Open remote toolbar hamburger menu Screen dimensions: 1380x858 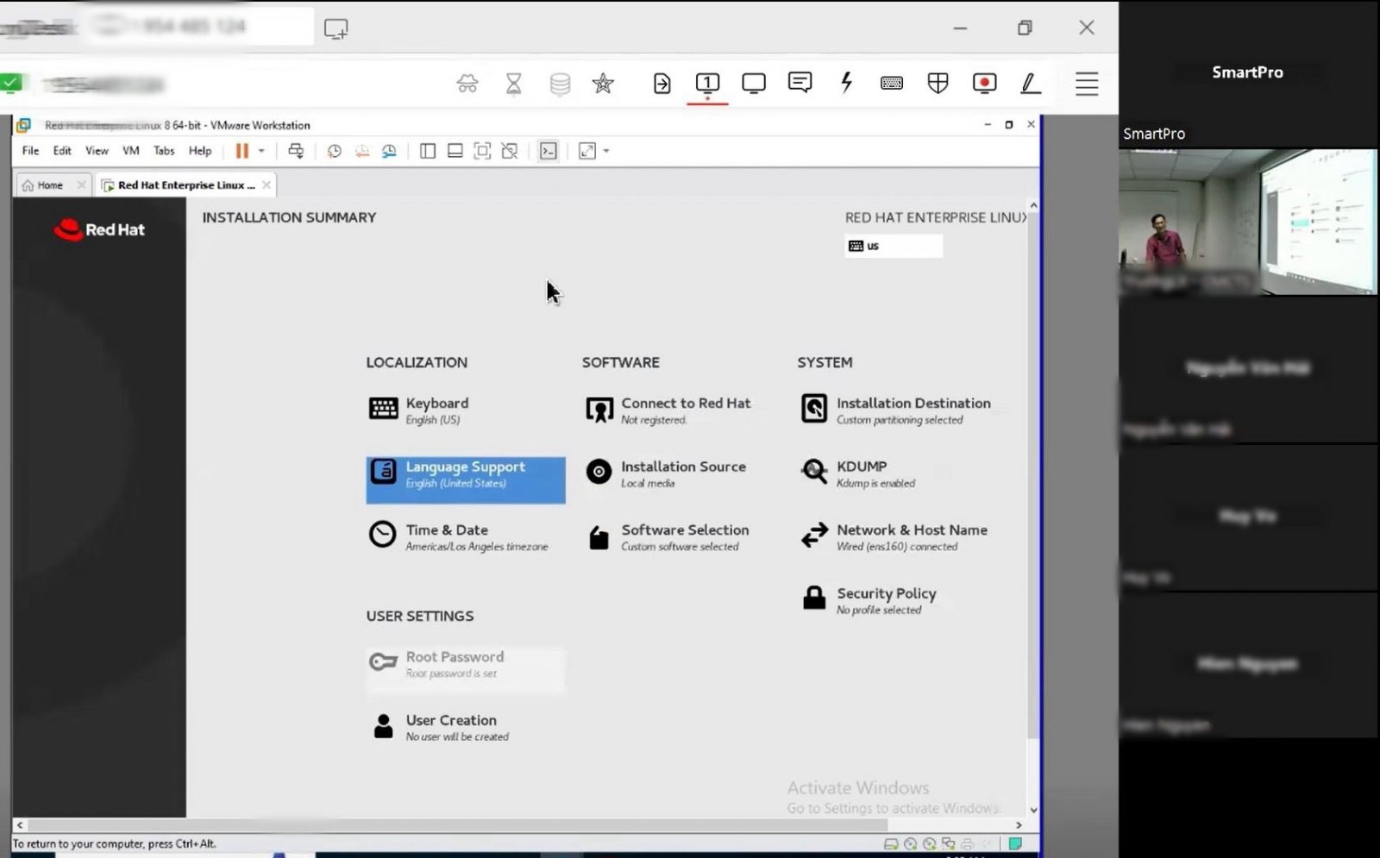[x=1087, y=84]
